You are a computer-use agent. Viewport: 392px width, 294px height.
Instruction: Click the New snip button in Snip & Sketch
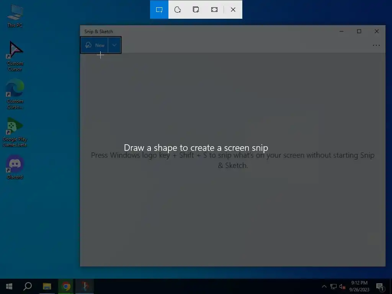tap(95, 45)
